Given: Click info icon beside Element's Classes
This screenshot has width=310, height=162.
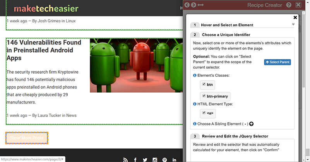Looking at the screenshot, I should (195, 75).
